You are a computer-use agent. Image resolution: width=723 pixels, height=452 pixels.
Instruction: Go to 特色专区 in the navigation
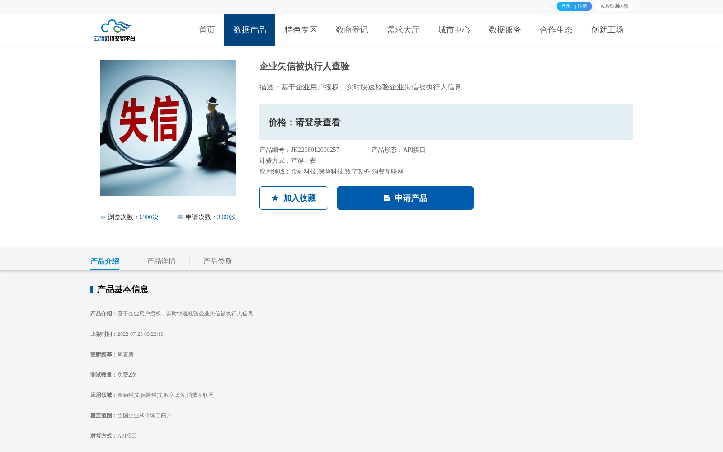tap(300, 30)
